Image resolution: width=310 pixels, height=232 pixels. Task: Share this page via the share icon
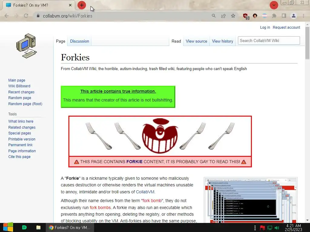click(x=223, y=16)
